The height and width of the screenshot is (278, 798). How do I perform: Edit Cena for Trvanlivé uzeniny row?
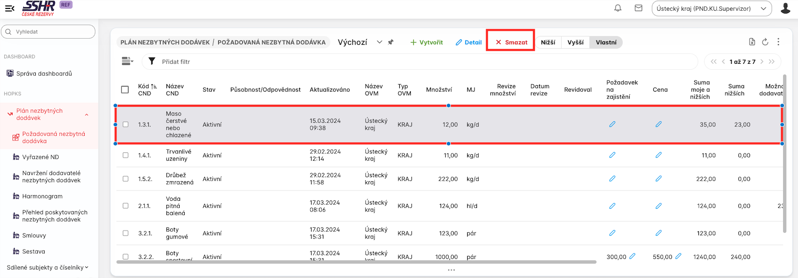click(x=658, y=155)
